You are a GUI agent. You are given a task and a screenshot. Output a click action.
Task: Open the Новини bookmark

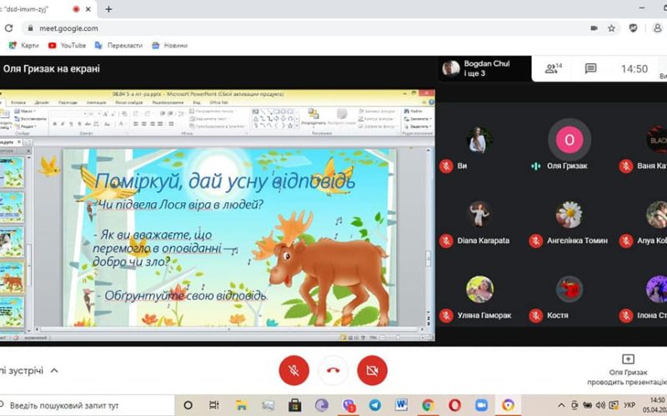[169, 46]
